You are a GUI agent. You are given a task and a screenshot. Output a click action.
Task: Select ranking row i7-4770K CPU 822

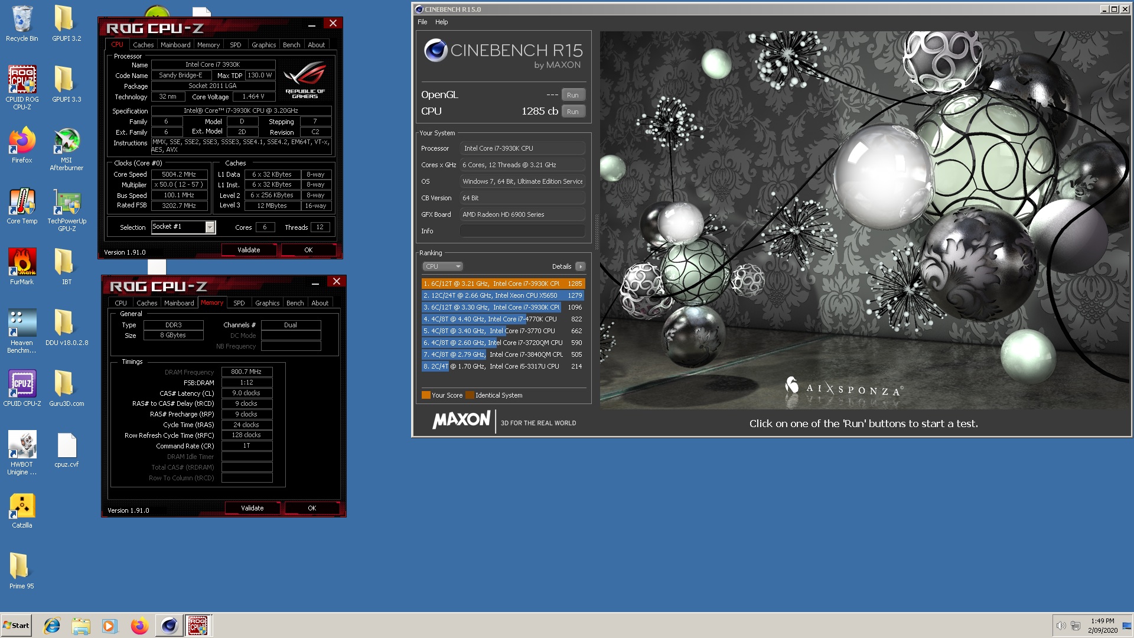(503, 319)
